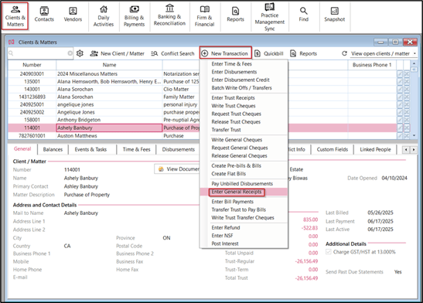Screen dimensions: 423x303
Task: Open the Disbursements tab
Action: tap(178, 149)
